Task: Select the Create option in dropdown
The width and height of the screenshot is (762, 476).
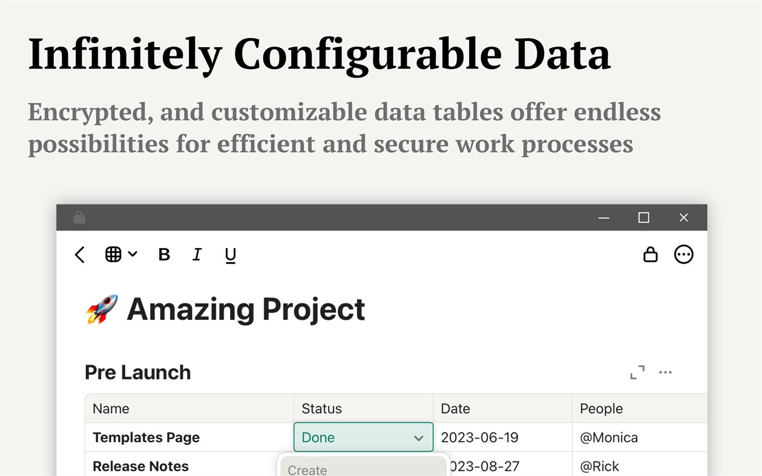Action: click(x=307, y=469)
